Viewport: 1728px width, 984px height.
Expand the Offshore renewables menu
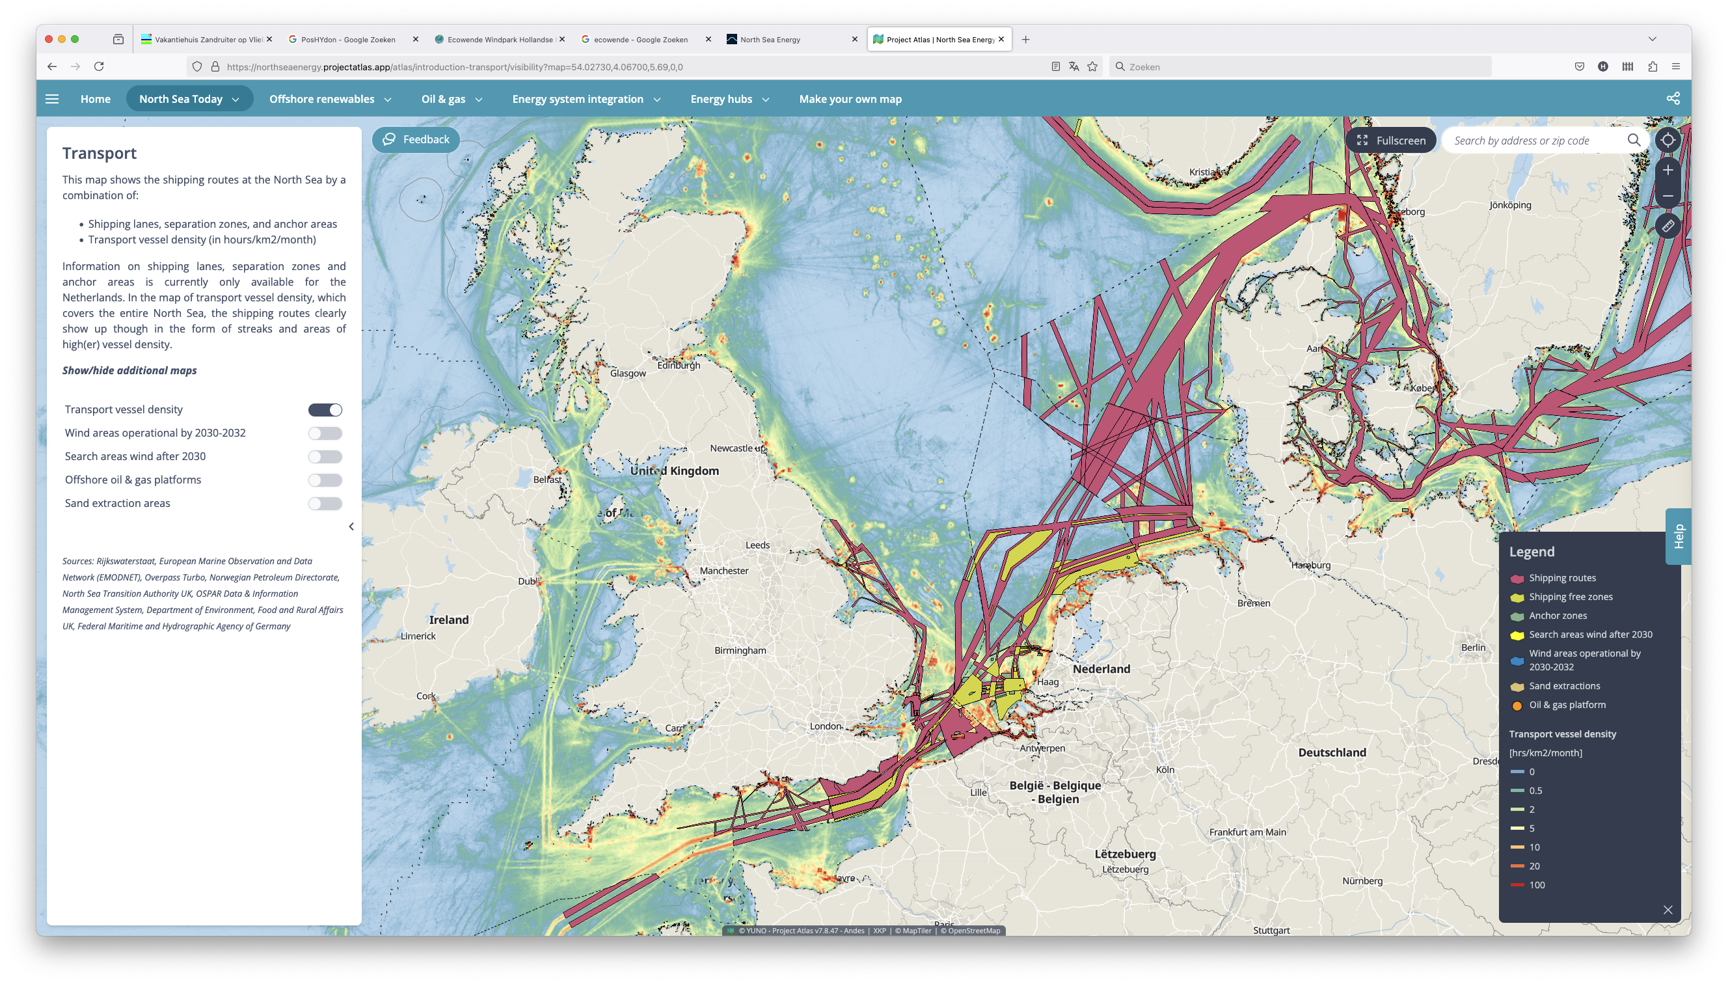pos(330,99)
